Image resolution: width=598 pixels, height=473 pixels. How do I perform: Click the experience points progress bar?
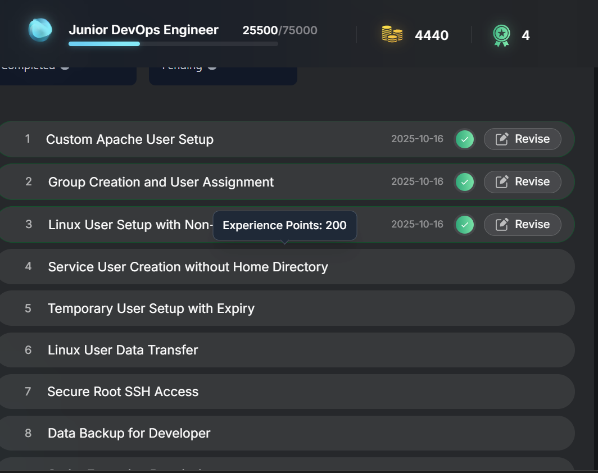point(173,44)
